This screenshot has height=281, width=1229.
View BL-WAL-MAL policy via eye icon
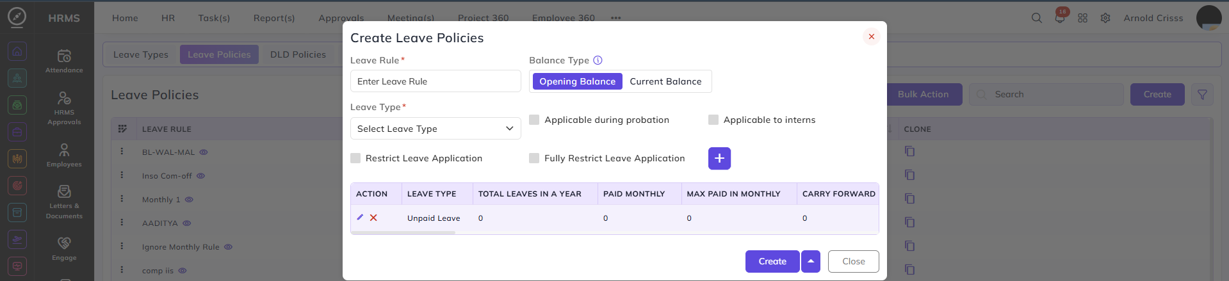tap(204, 152)
